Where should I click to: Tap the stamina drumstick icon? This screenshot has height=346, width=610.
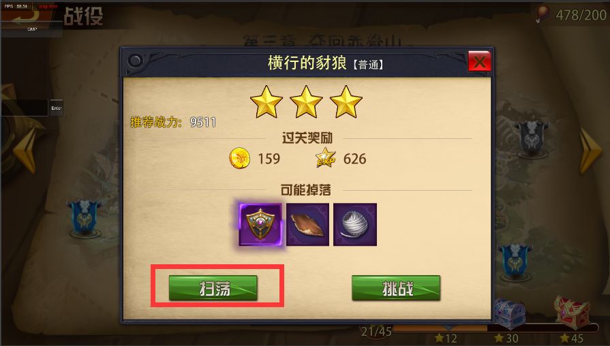[542, 14]
